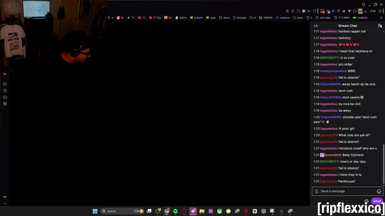
Task: Expand the work bookmark folder
Action: (x=298, y=18)
